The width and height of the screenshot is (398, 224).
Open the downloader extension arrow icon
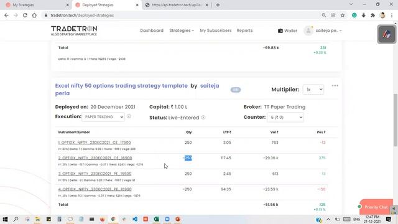[x=363, y=15]
